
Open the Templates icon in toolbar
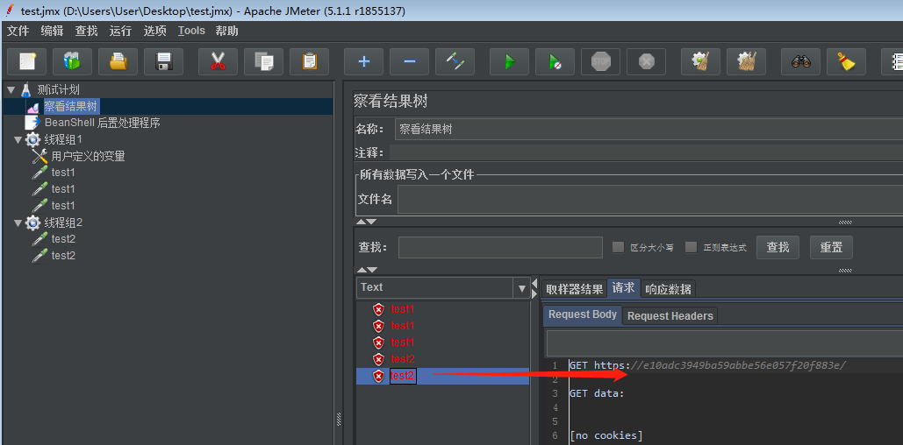pyautogui.click(x=72, y=61)
